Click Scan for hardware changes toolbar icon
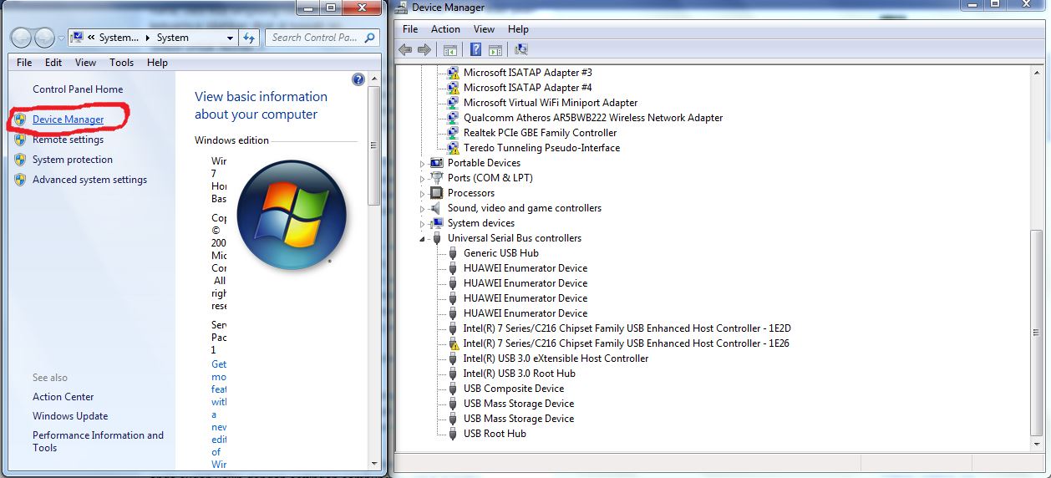 [521, 50]
